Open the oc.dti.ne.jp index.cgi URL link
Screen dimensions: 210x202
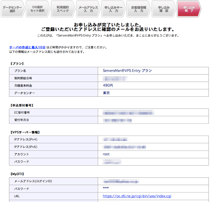coord(137,196)
